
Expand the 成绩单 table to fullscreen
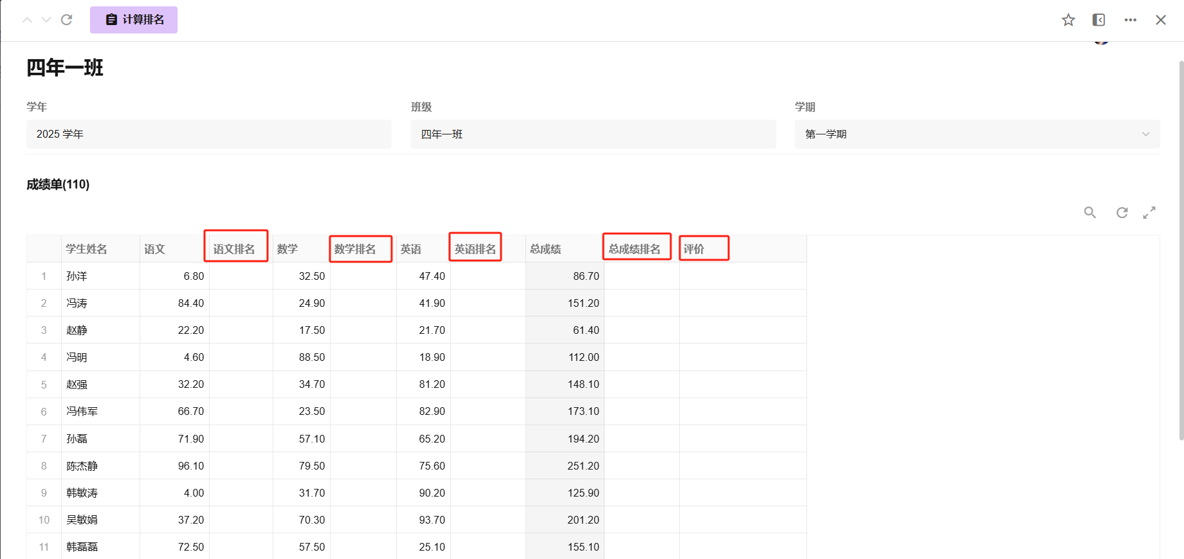(1149, 212)
